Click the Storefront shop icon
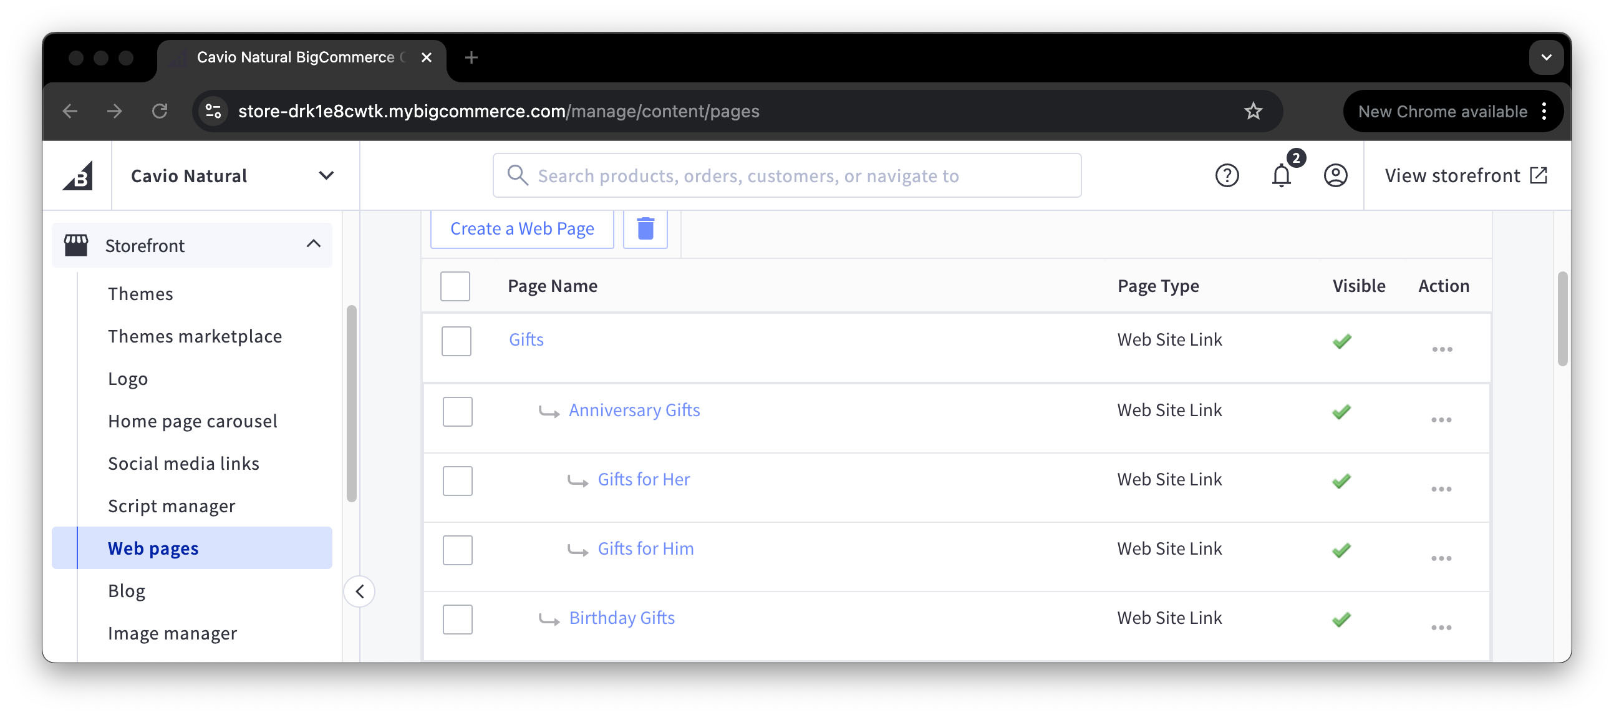Screen dimensions: 1614x715 point(76,245)
